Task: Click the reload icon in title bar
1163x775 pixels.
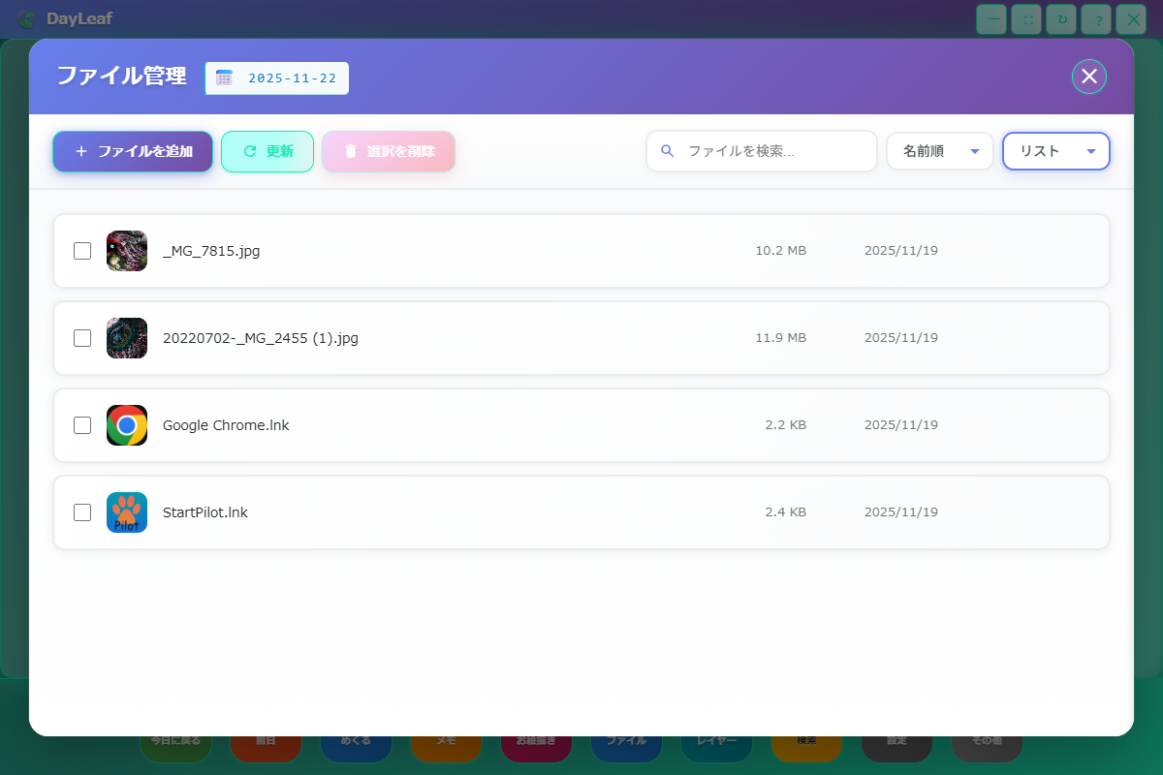Action: [x=1061, y=19]
